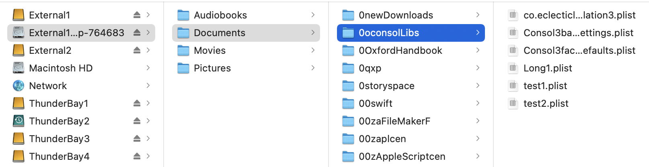Eject the ThunderBay4 drive
The height and width of the screenshot is (167, 649).
pos(137,156)
